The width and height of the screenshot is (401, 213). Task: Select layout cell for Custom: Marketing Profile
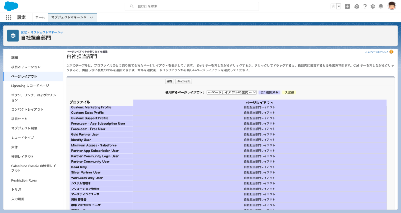(x=259, y=107)
